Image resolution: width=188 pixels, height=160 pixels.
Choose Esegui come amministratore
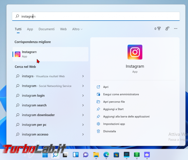pos(121,94)
